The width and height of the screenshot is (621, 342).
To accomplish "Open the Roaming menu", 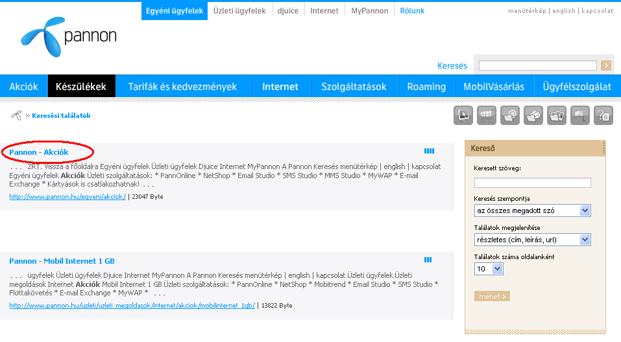I will tap(426, 86).
